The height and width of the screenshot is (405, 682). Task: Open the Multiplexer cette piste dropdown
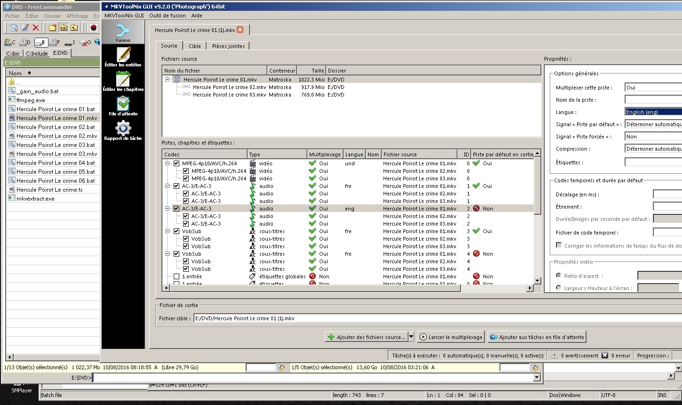(x=653, y=88)
